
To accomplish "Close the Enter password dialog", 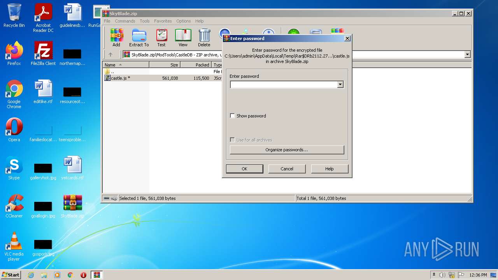I will [x=347, y=38].
